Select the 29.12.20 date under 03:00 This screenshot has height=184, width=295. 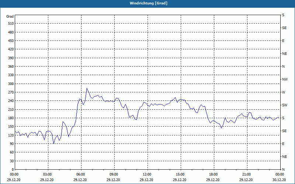coord(47,180)
